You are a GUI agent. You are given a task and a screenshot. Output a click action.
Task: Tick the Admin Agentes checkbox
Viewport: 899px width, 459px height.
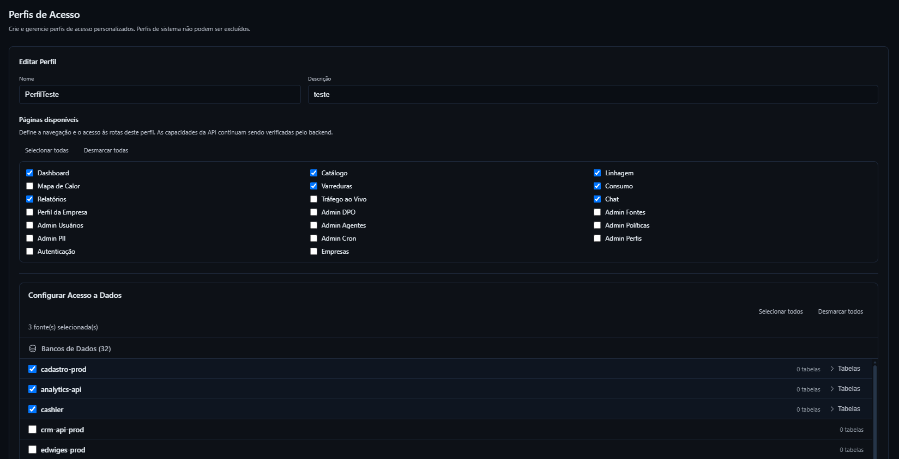314,225
